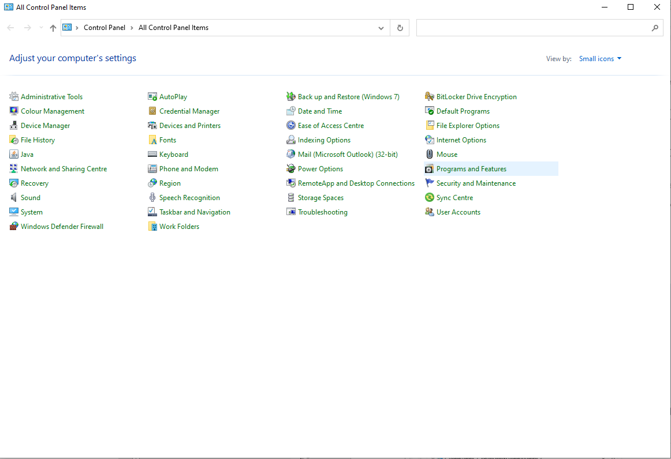This screenshot has height=459, width=671.
Task: Open Device Manager via its icon
Action: coord(14,126)
